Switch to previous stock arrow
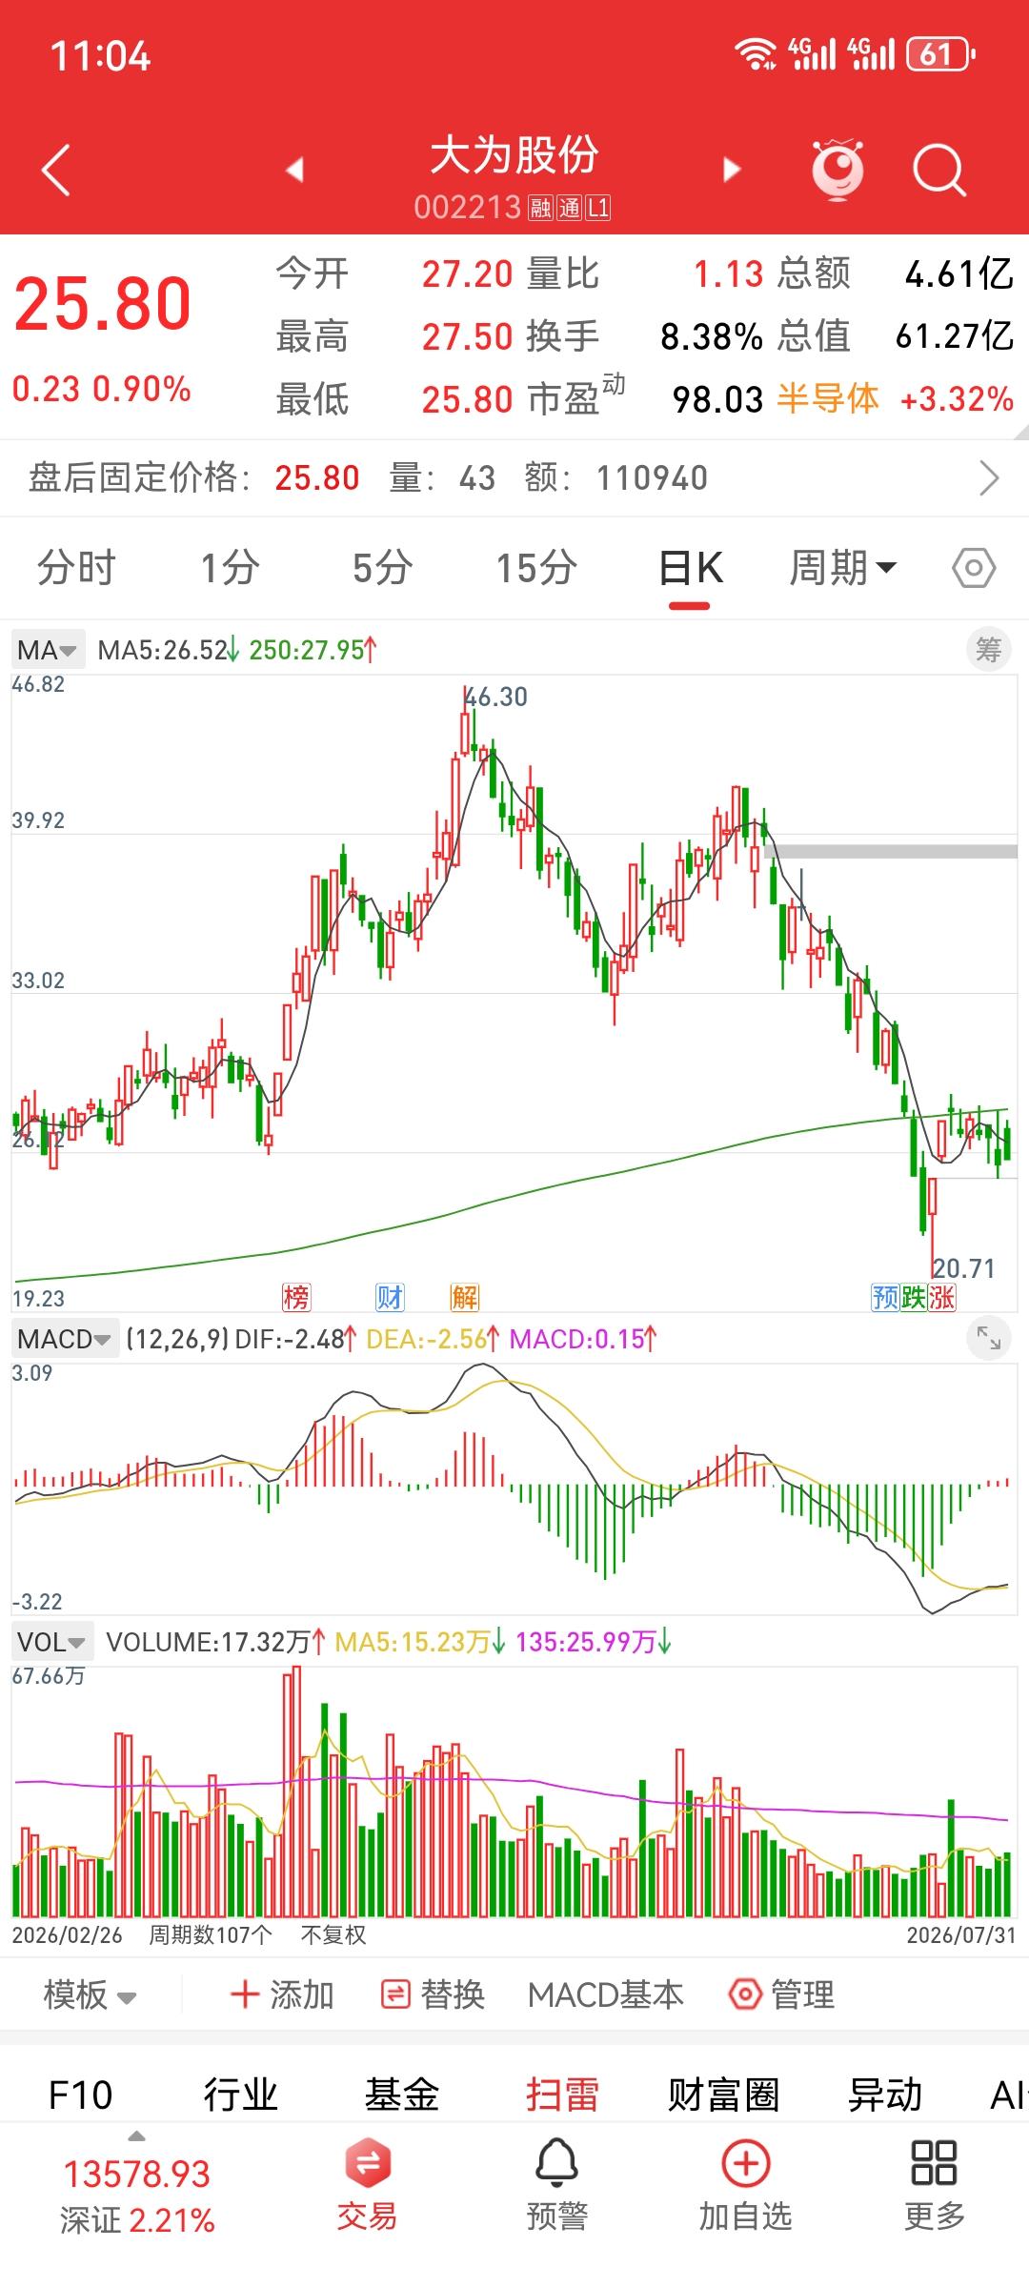 pos(294,170)
